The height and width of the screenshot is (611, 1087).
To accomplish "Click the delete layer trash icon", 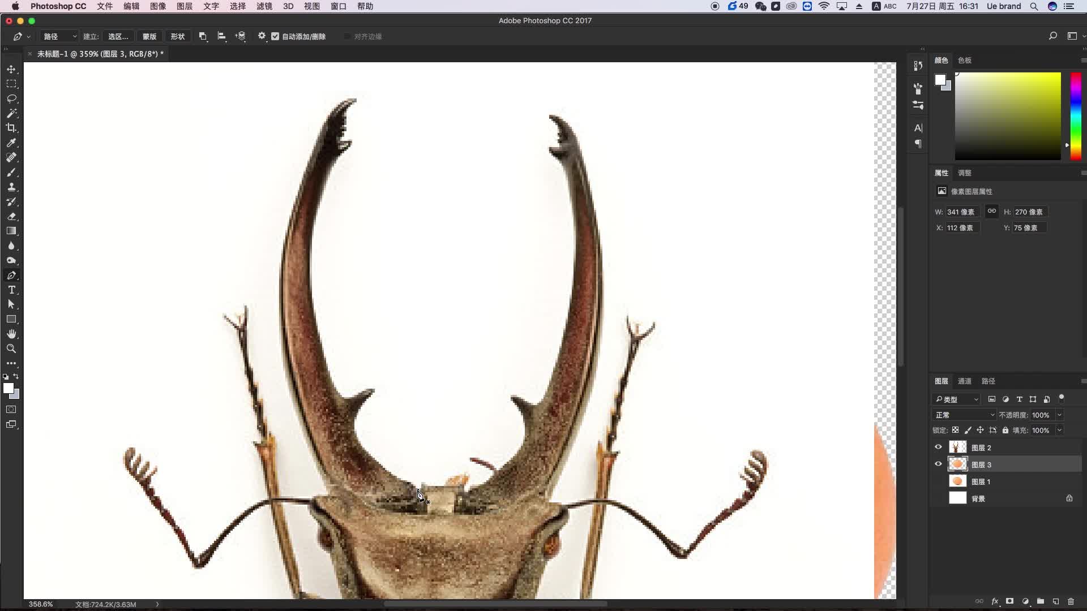I will 1071,601.
